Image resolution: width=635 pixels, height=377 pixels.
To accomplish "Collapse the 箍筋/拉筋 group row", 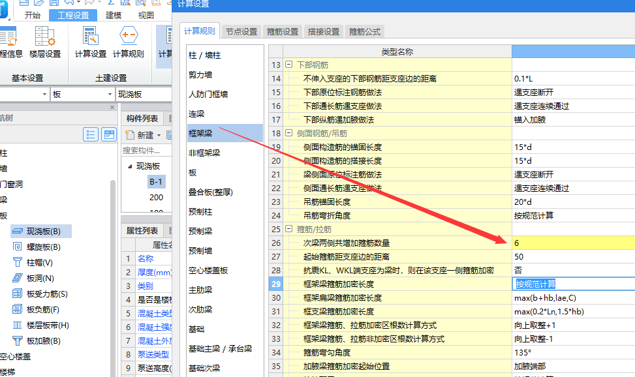I will (288, 229).
